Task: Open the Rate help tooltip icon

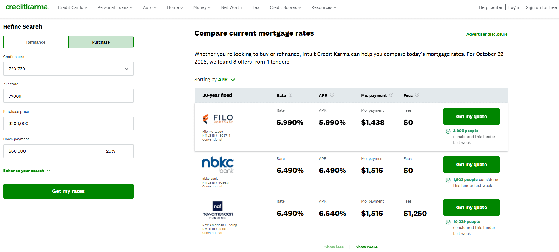Action: [x=291, y=95]
